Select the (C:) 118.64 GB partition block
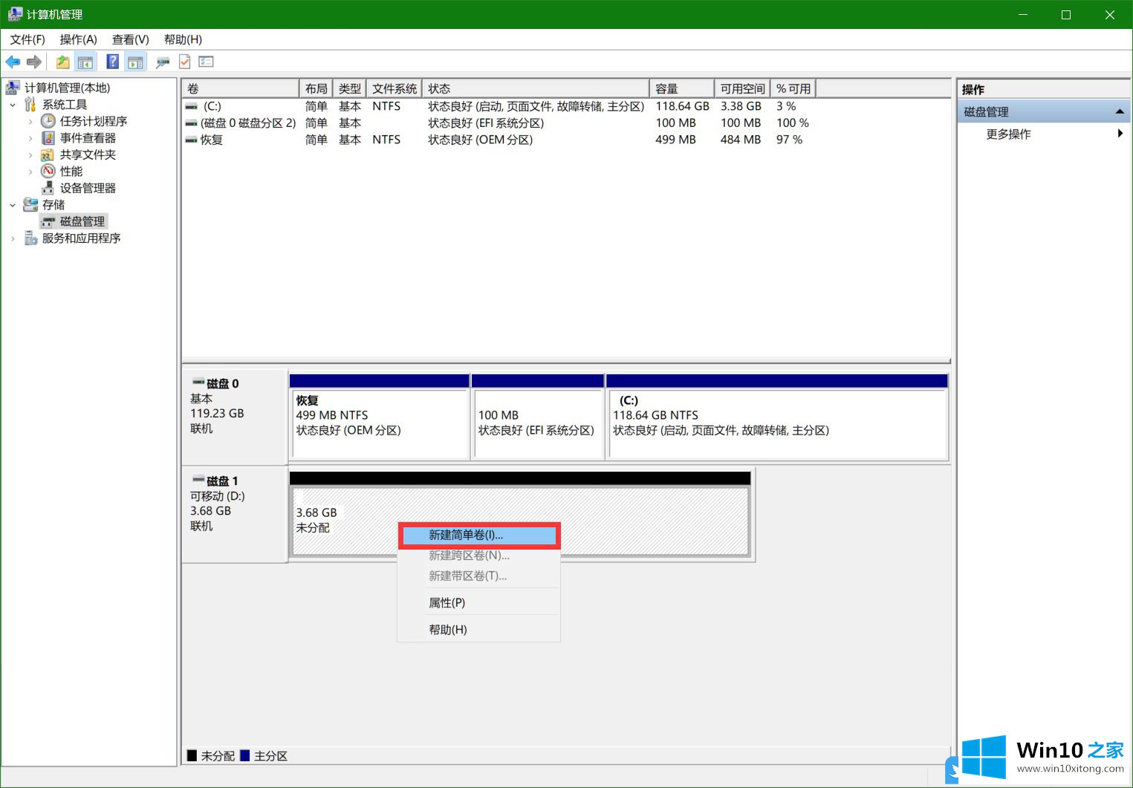Image resolution: width=1133 pixels, height=788 pixels. 777,417
